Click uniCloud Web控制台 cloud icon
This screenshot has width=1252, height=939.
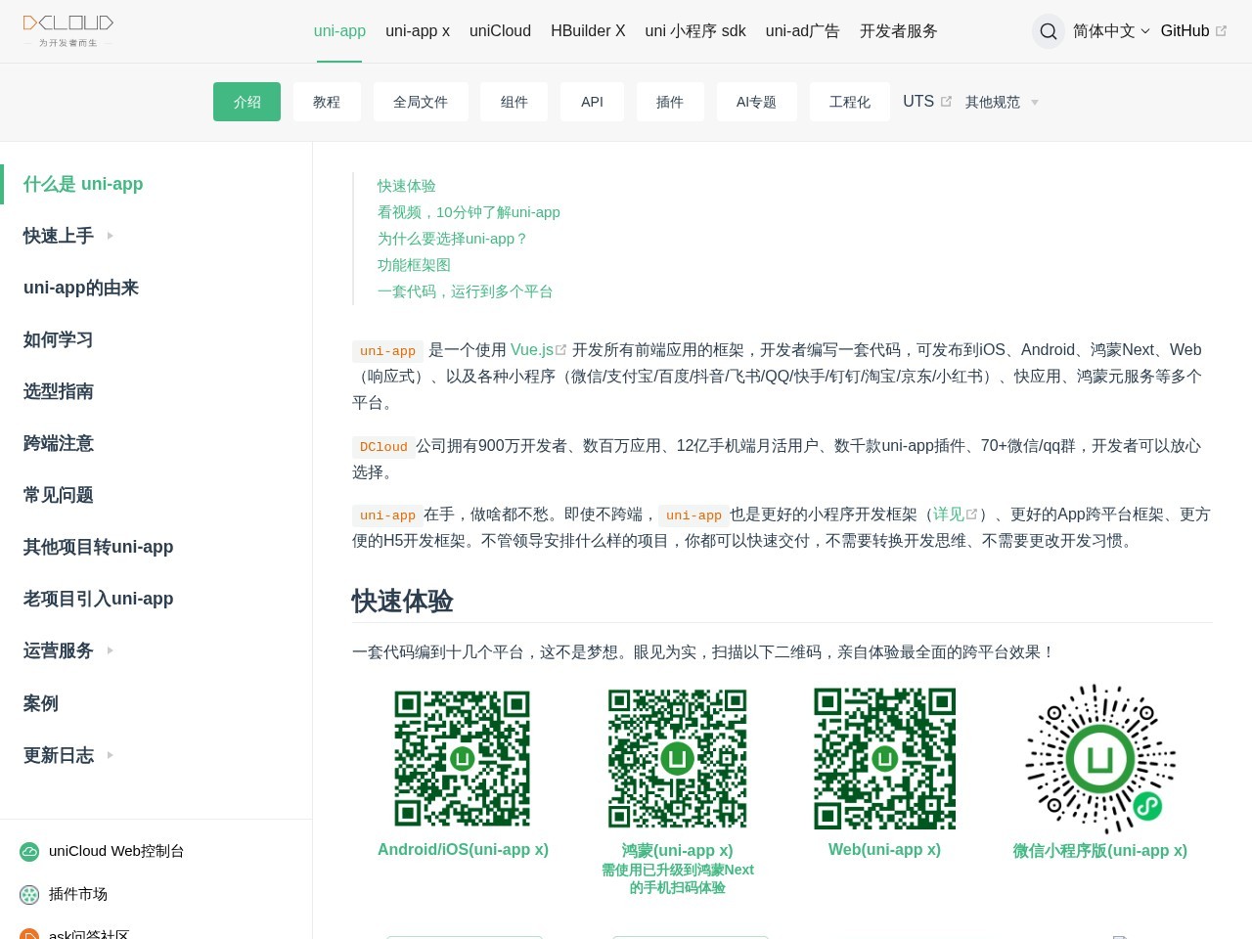coord(29,852)
